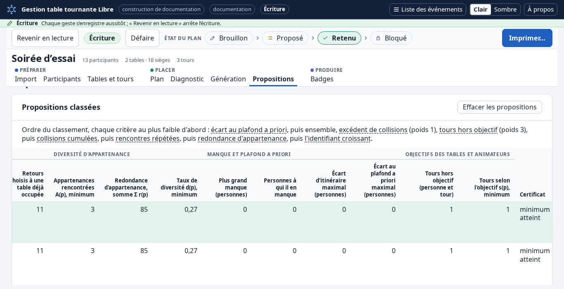Set plan state to Brouillon
The width and height of the screenshot is (564, 289).
coord(229,38)
